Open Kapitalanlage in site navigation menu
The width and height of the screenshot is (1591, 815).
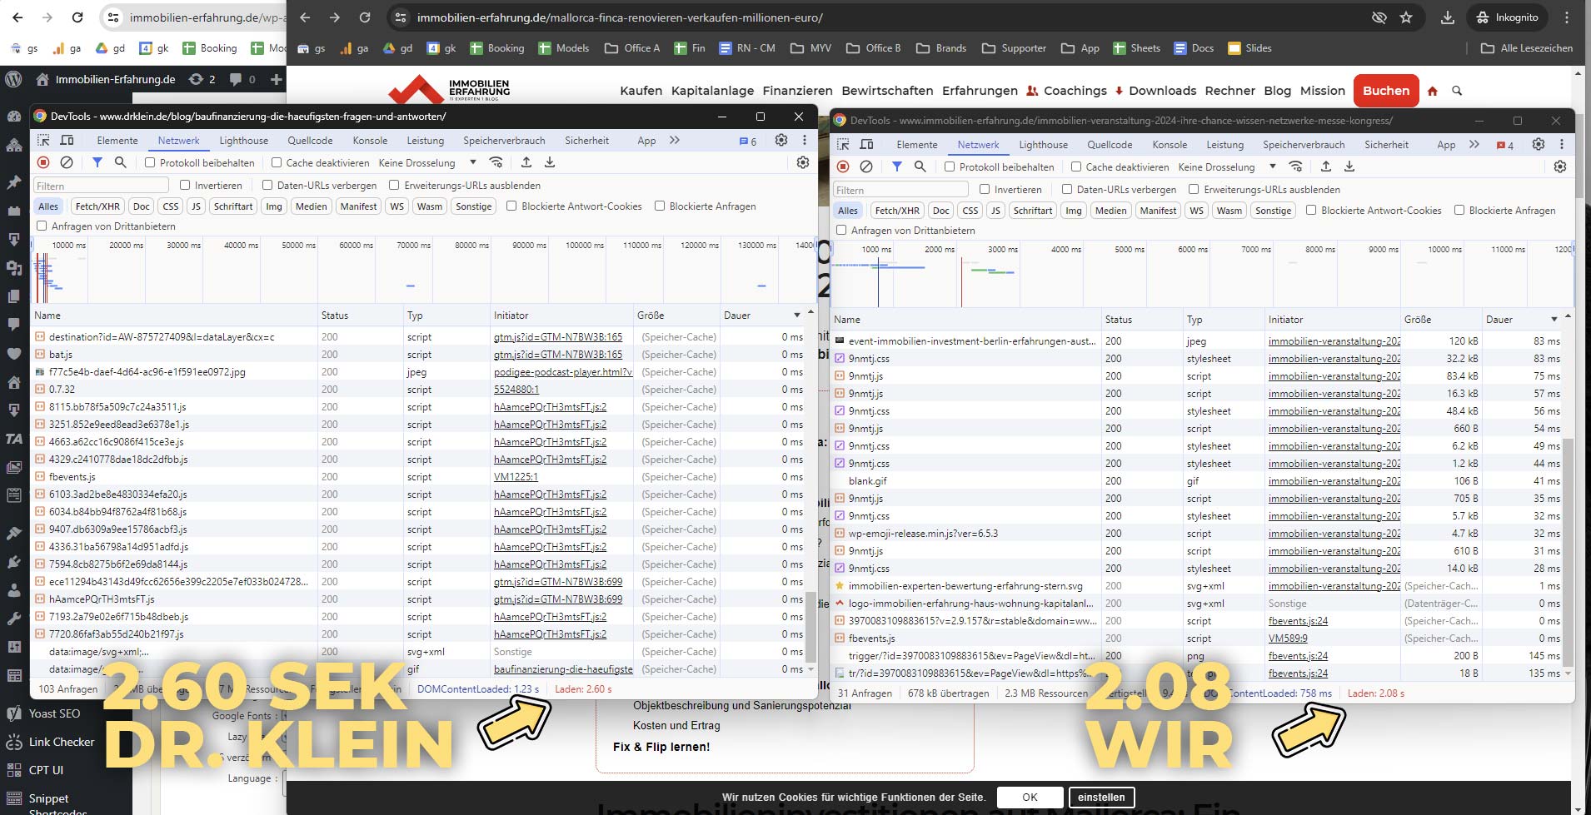pos(712,91)
